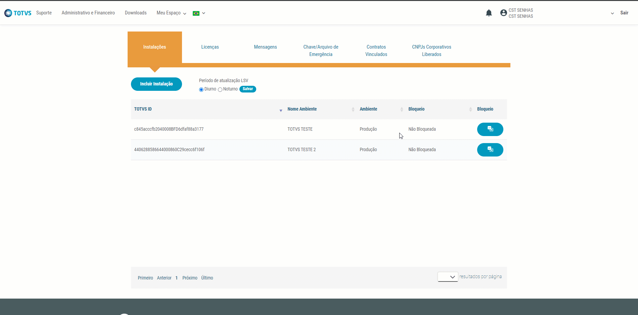Click block icon button for TOTVS TESTE 2 row
Screen dimensions: 638x315
click(490, 150)
